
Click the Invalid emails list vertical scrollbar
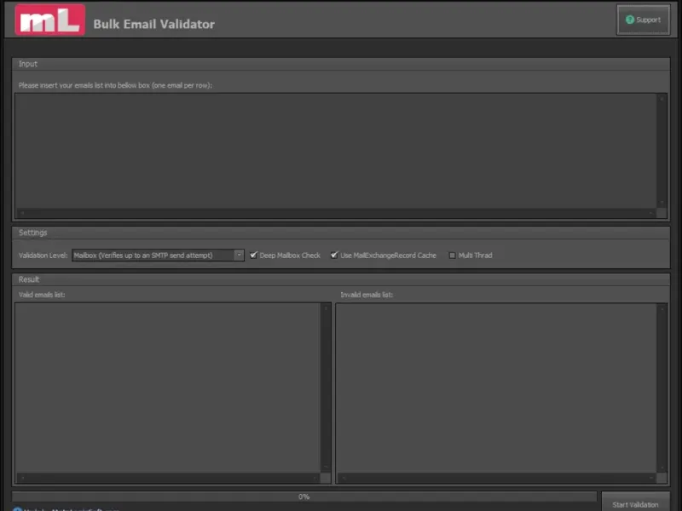[x=662, y=388]
